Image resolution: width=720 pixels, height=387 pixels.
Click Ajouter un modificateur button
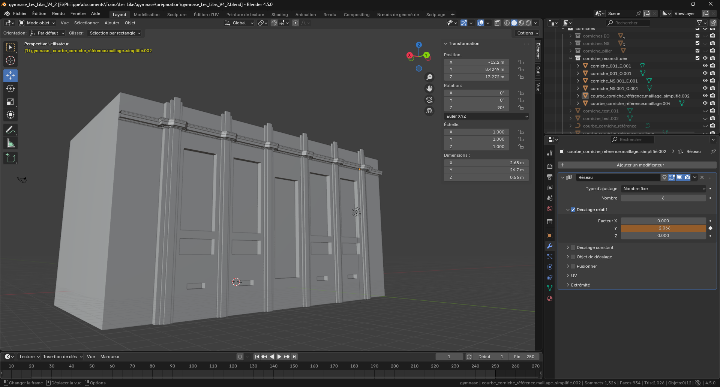click(x=640, y=165)
